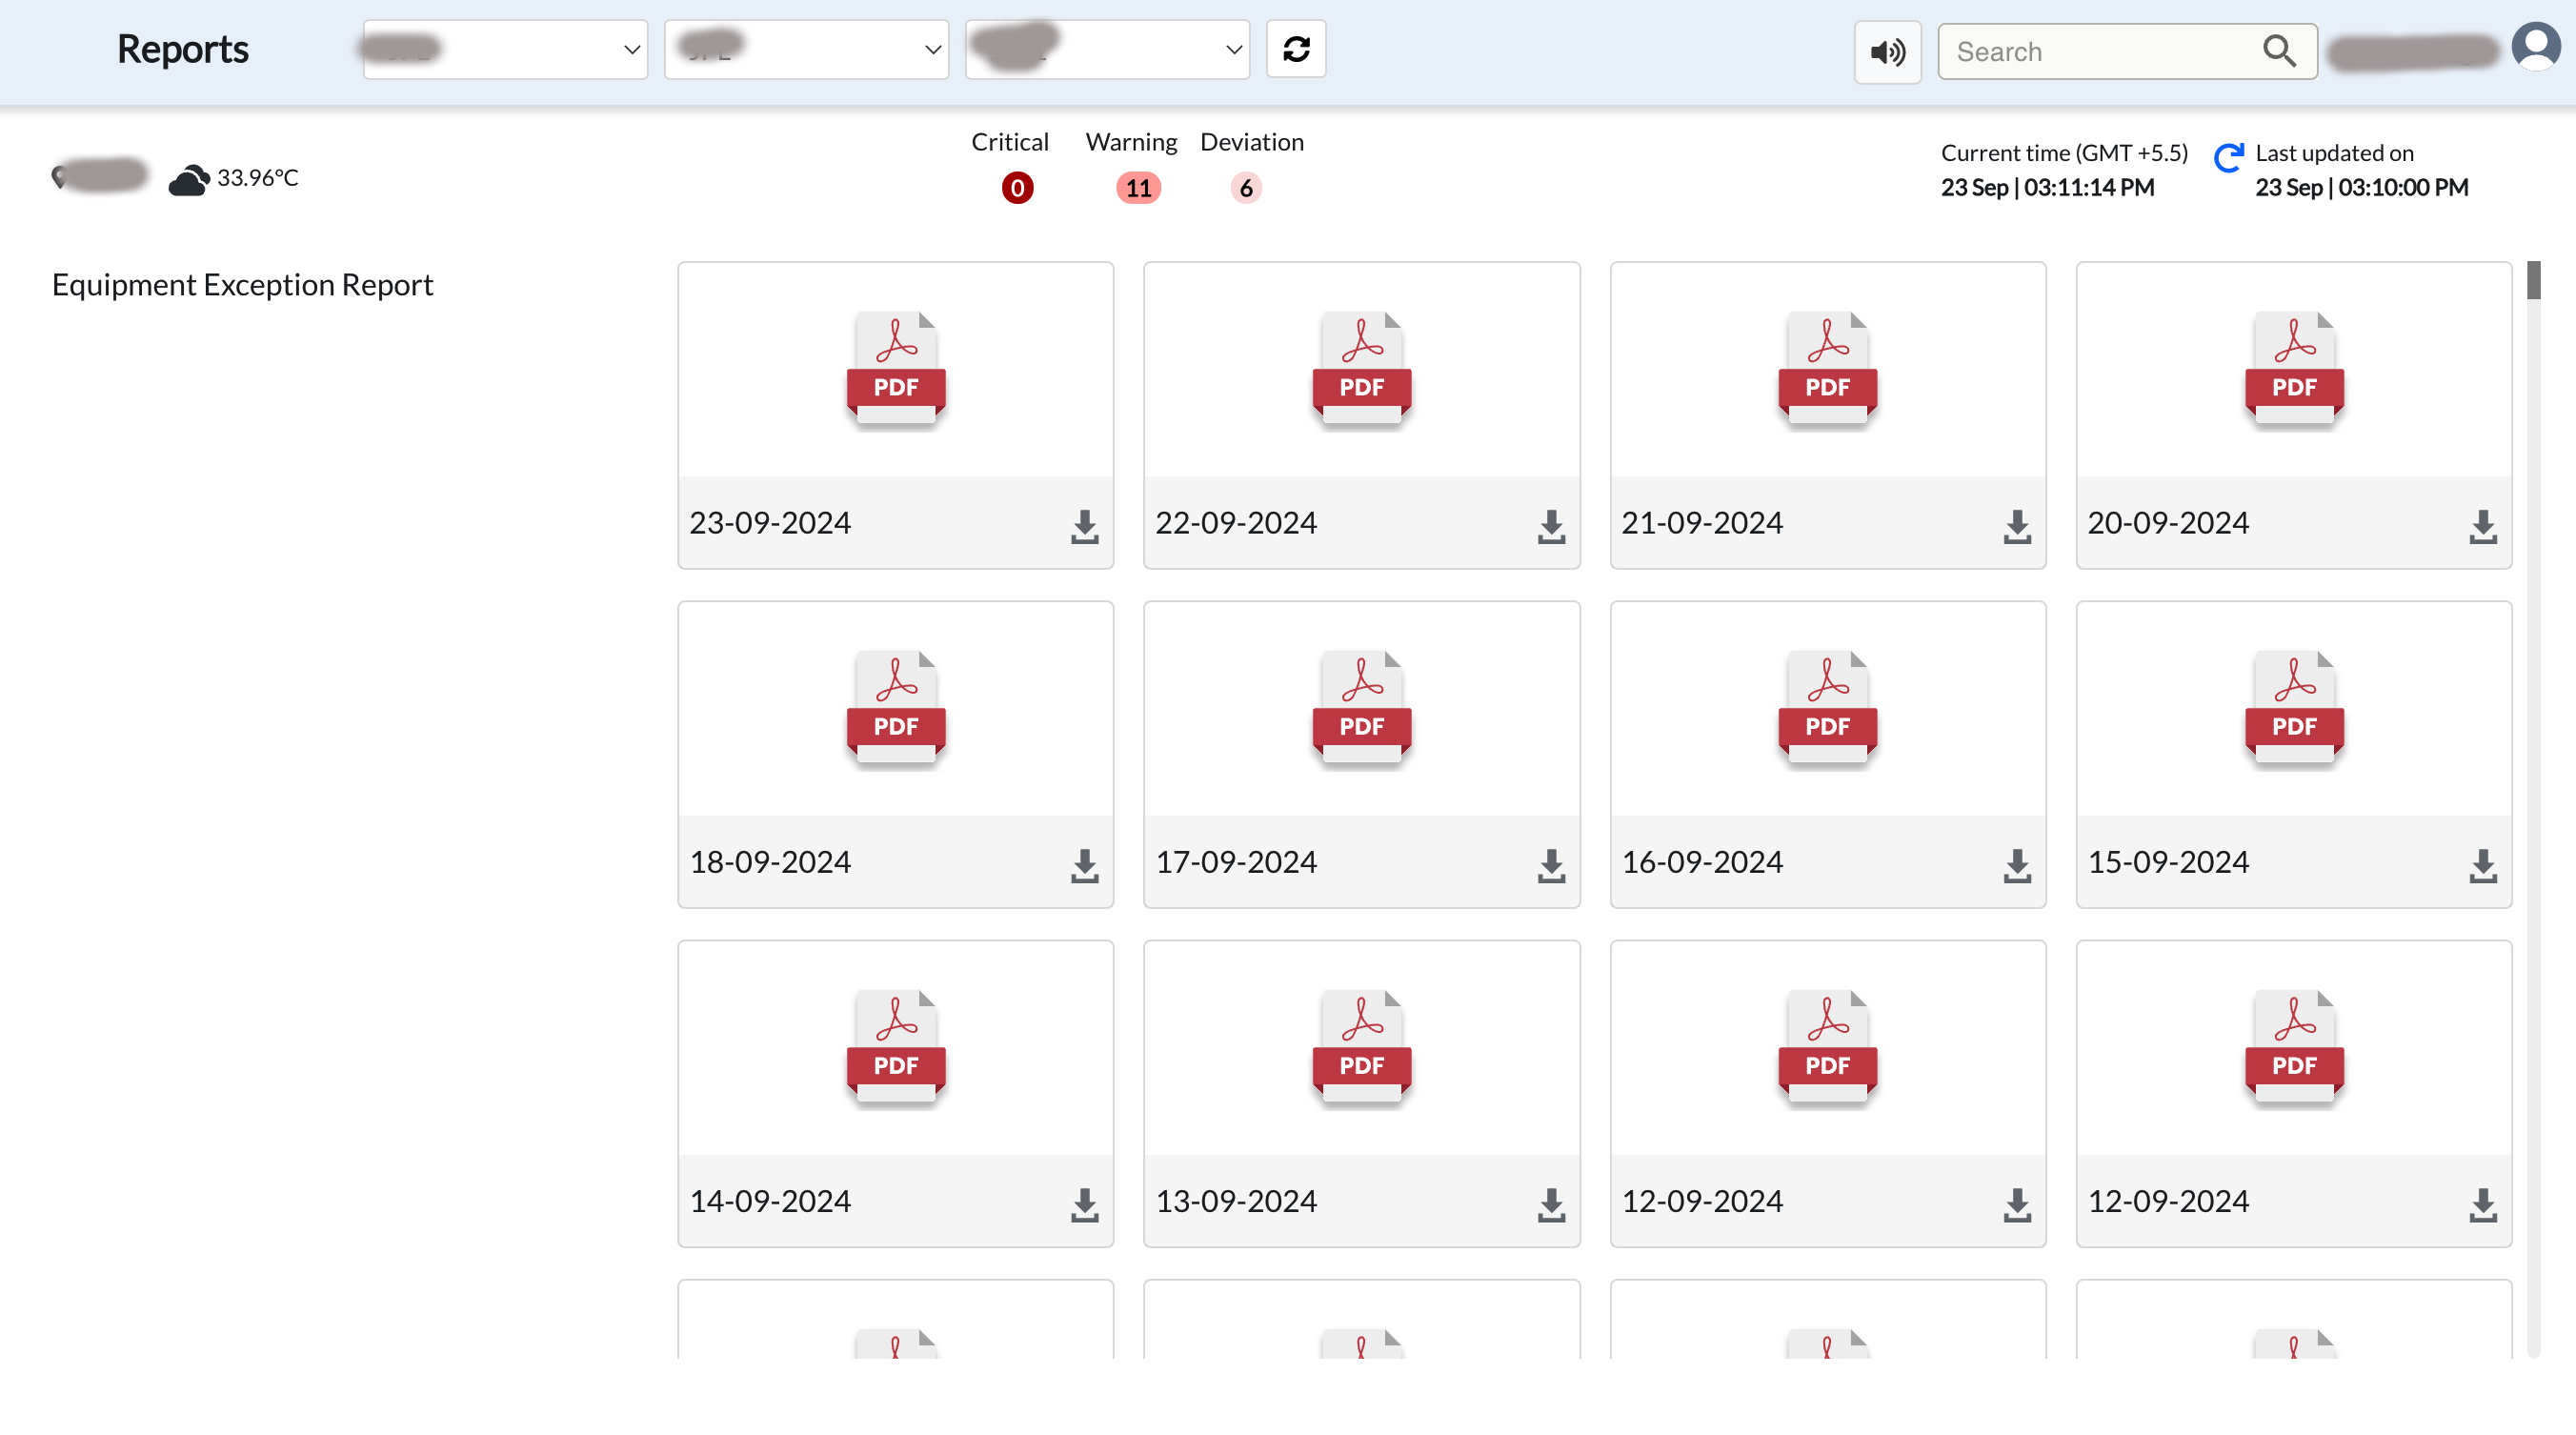
Task: Download the 20-09-2024 report
Action: (2482, 526)
